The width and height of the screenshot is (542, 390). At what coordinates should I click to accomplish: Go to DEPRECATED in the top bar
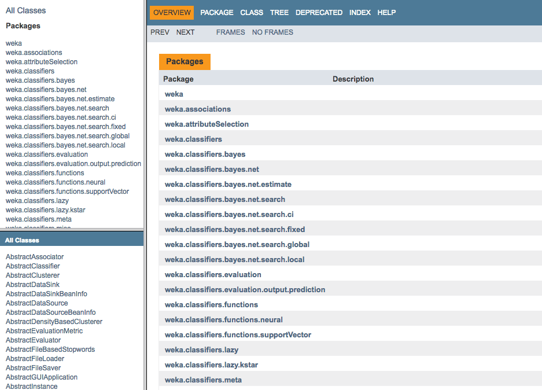coord(319,13)
